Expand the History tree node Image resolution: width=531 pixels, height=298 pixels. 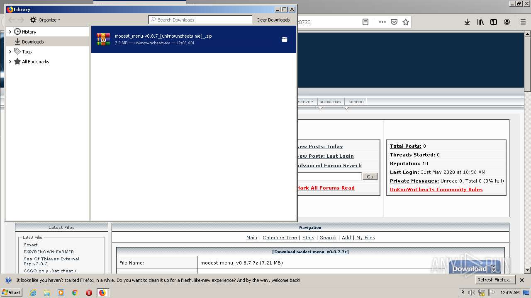pos(10,32)
